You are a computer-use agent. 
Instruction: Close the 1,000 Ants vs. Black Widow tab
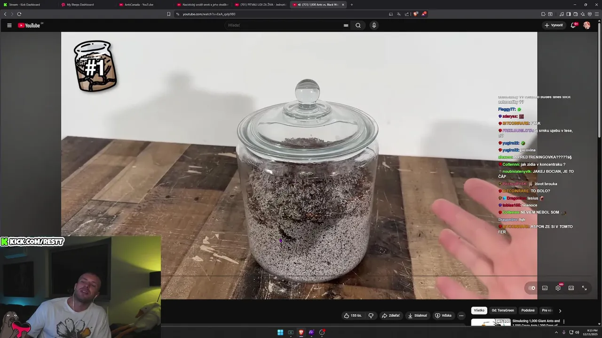click(x=343, y=5)
